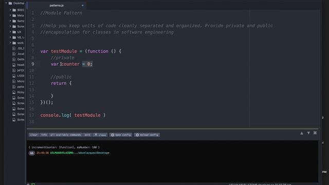Click the gear icon on reload config button
The image size is (329, 185).
pos(137,135)
